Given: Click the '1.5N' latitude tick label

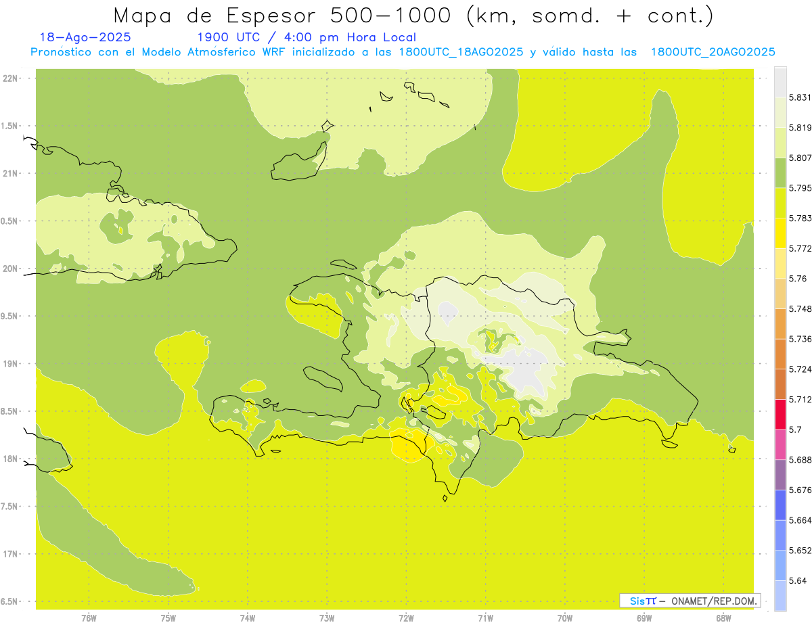Looking at the screenshot, I should [10, 126].
